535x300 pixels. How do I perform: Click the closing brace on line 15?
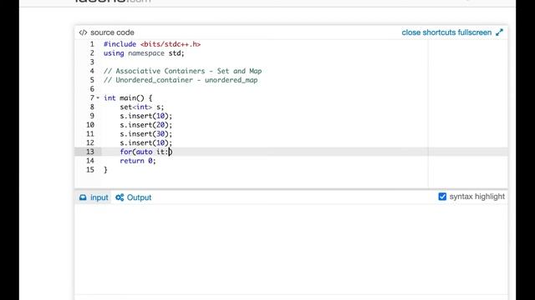105,170
